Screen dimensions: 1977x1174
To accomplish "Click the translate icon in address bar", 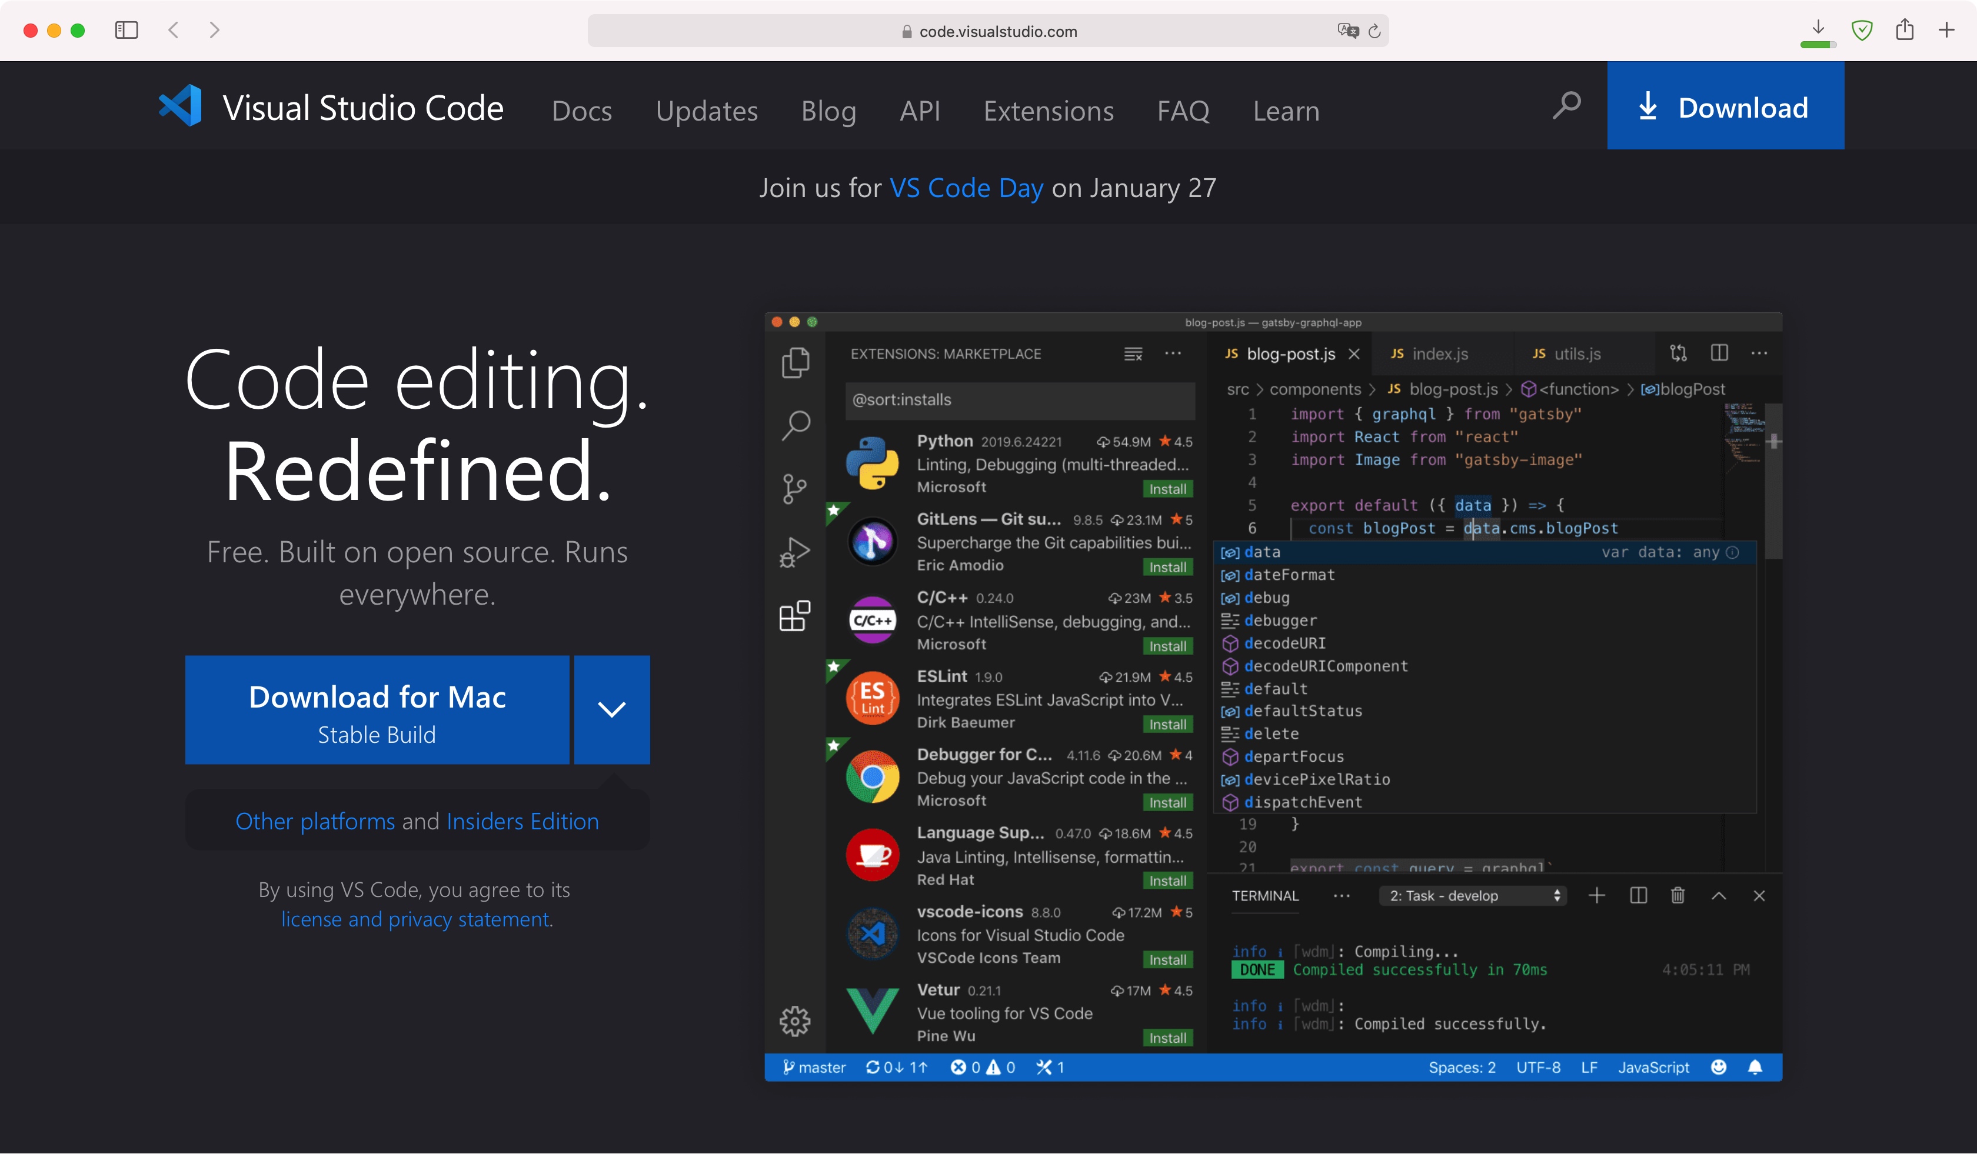I will point(1348,31).
